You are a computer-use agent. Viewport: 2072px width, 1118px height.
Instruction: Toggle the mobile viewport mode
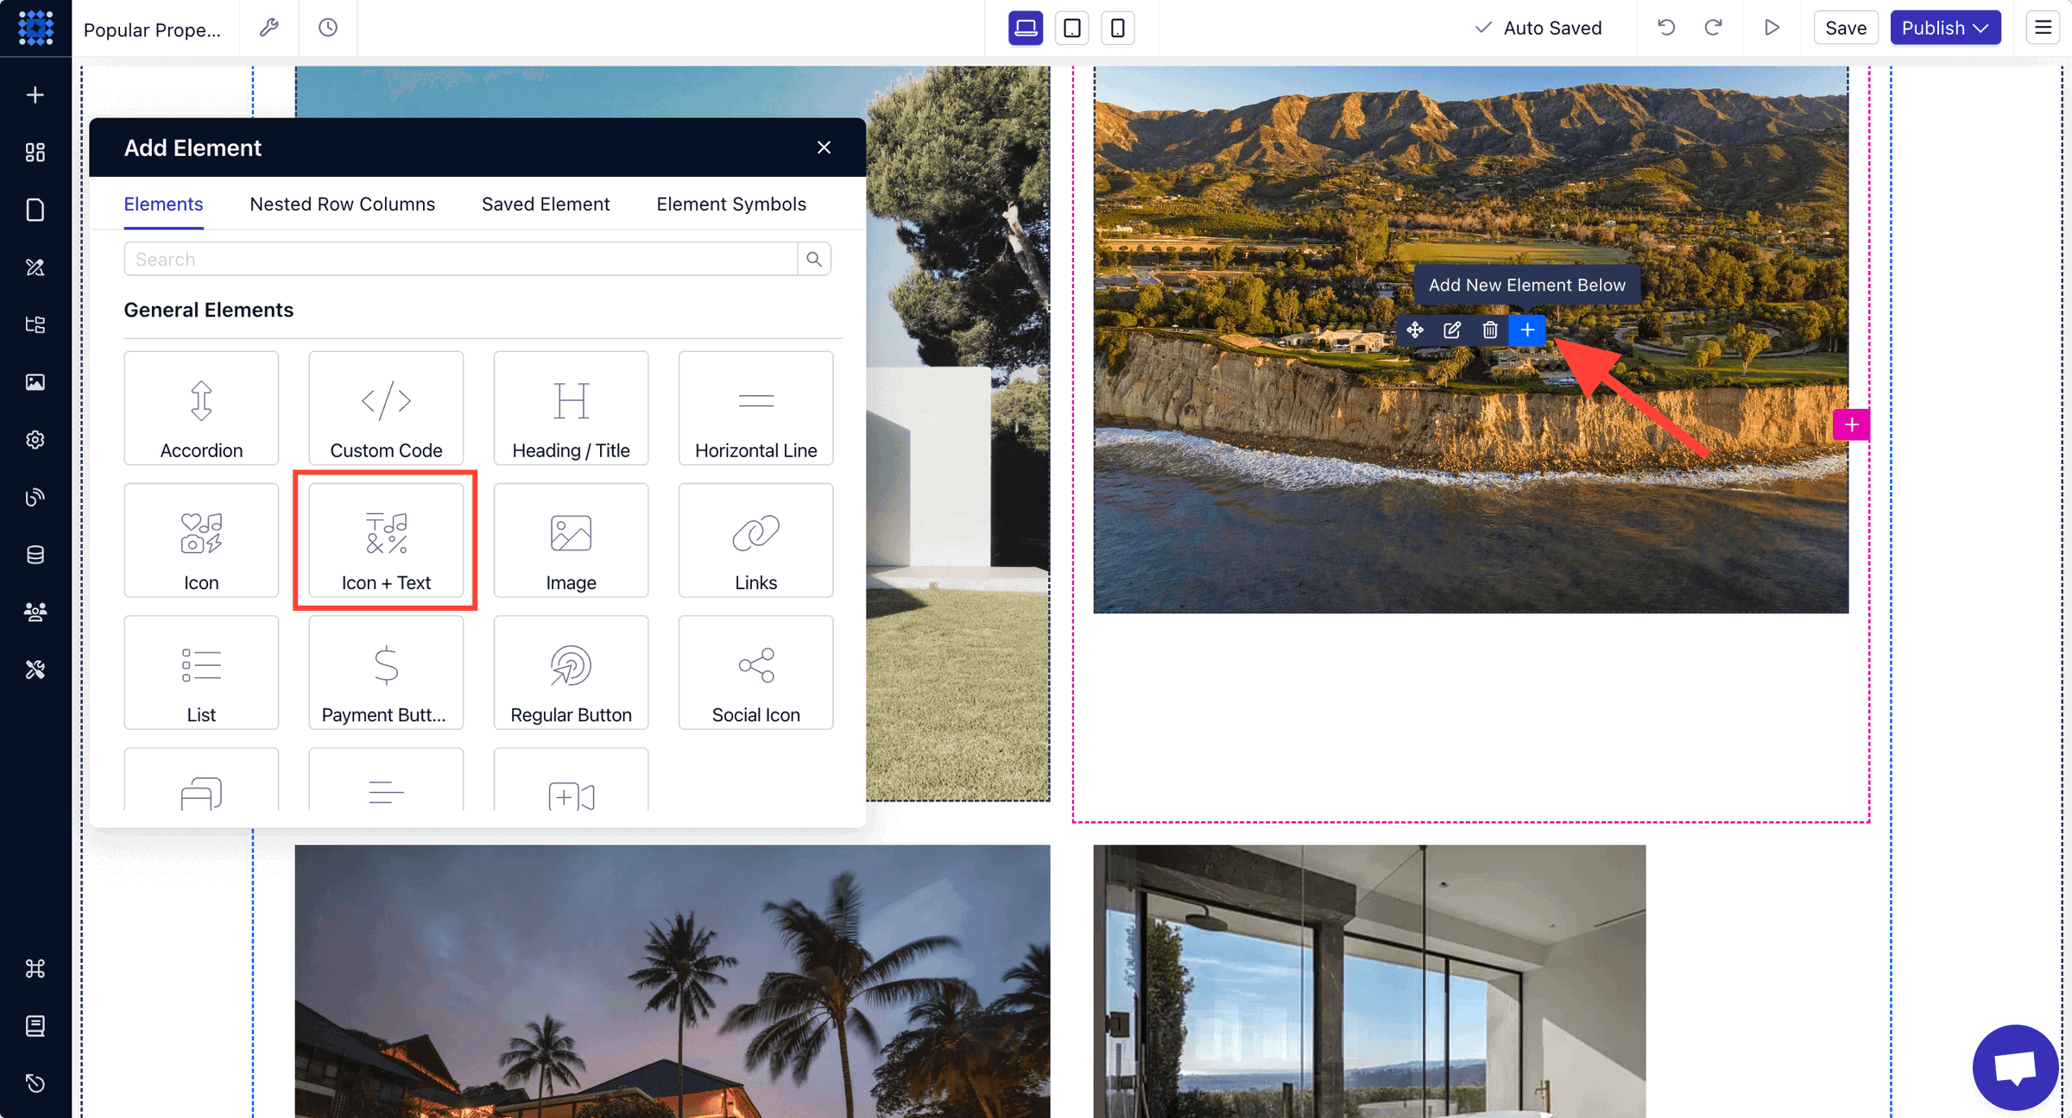click(1117, 28)
